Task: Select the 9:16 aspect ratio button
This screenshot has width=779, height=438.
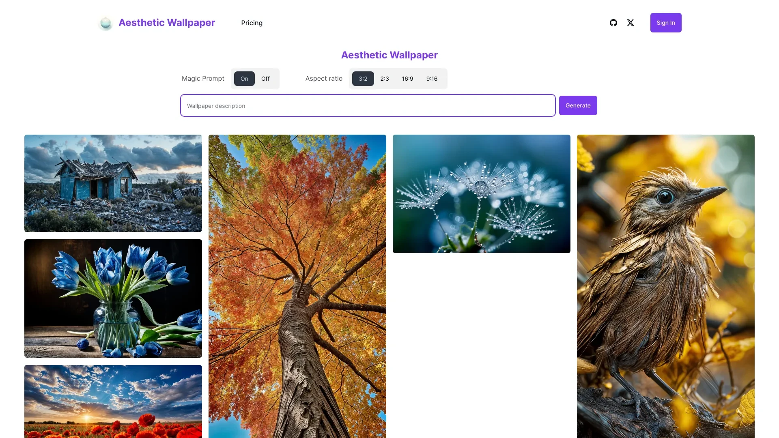Action: tap(432, 78)
